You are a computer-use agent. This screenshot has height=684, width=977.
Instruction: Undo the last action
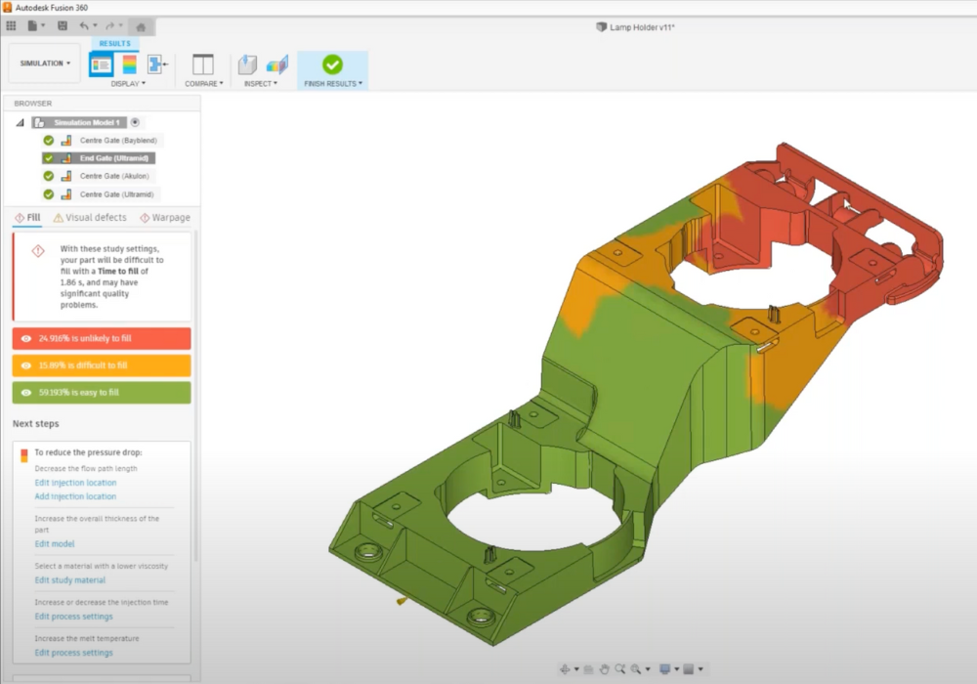coord(83,25)
